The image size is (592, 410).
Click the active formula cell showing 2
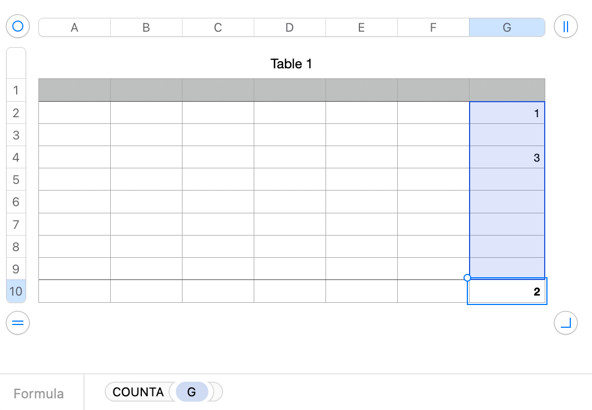[507, 291]
